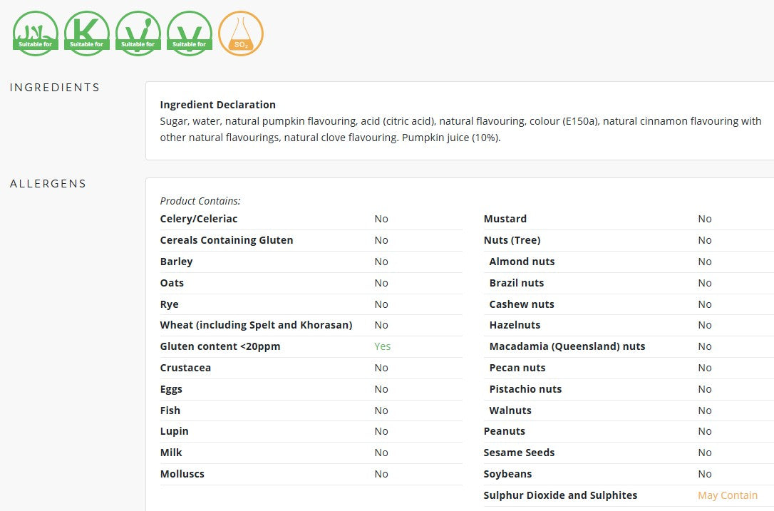
Task: Click the 'Molluscs' allergen label
Action: [x=182, y=474]
